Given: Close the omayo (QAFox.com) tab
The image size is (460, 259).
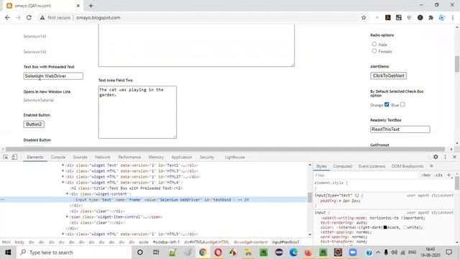Looking at the screenshot, I should pyautogui.click(x=78, y=6).
